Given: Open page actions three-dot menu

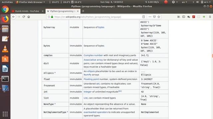Looking at the screenshot, I should (150, 17).
